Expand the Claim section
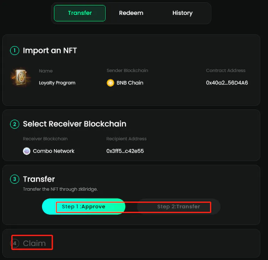 [x=34, y=243]
